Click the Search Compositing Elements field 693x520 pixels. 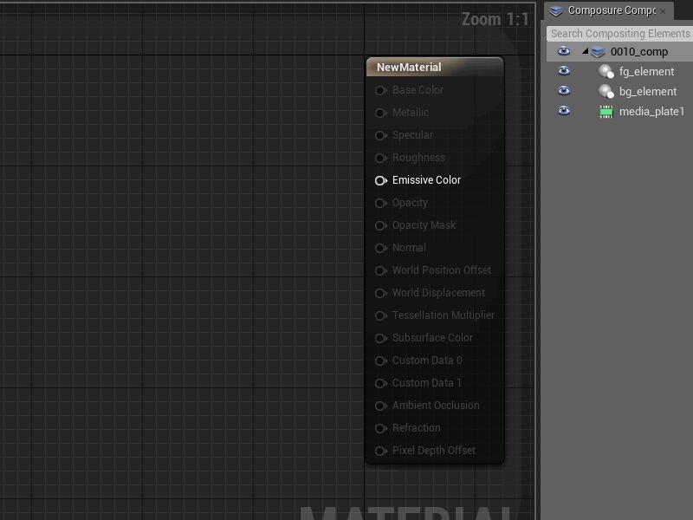tap(619, 34)
